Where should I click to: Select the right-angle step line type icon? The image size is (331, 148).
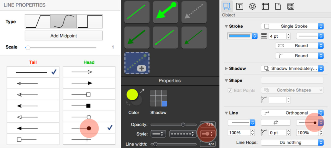tap(90, 21)
